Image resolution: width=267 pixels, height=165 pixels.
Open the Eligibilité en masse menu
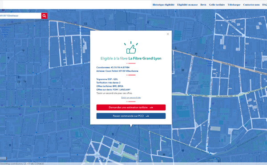[187, 5]
